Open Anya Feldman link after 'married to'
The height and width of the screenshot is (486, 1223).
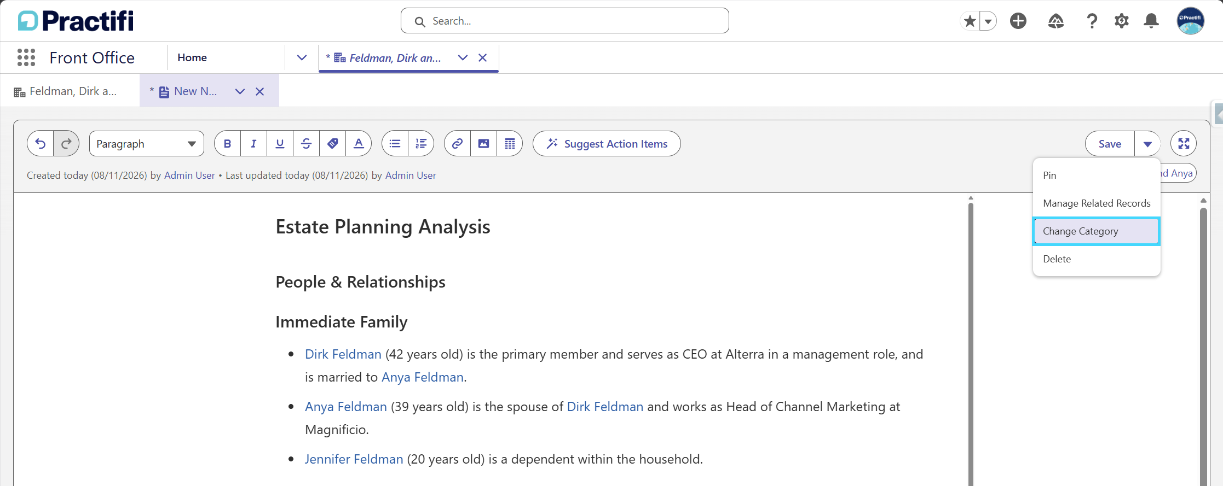pyautogui.click(x=423, y=377)
